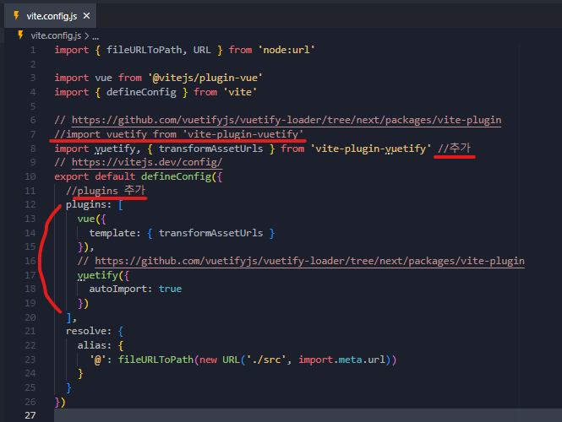The height and width of the screenshot is (422, 562).
Task: Close the vite.config.js tab
Action: pos(86,16)
